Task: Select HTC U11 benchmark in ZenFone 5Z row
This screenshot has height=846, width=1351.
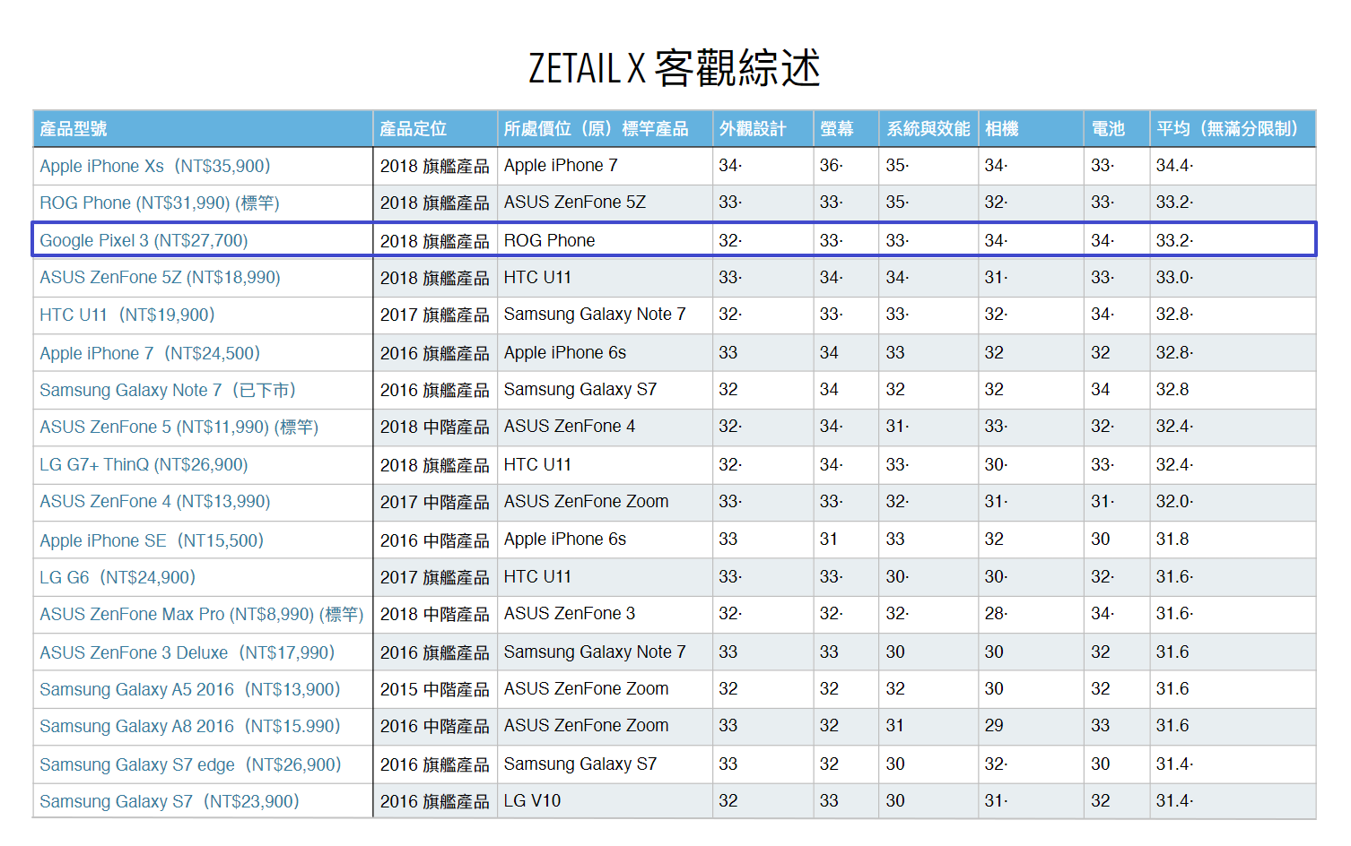Action: pyautogui.click(x=537, y=278)
